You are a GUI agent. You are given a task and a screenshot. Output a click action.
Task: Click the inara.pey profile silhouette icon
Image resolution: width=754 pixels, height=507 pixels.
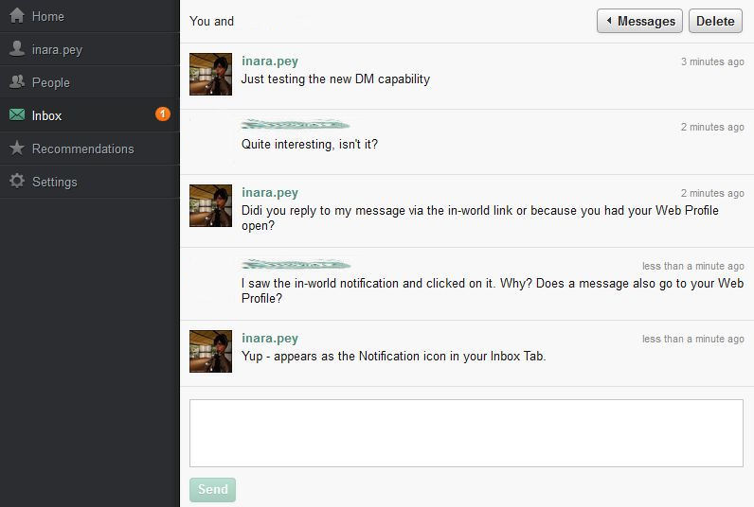16,49
